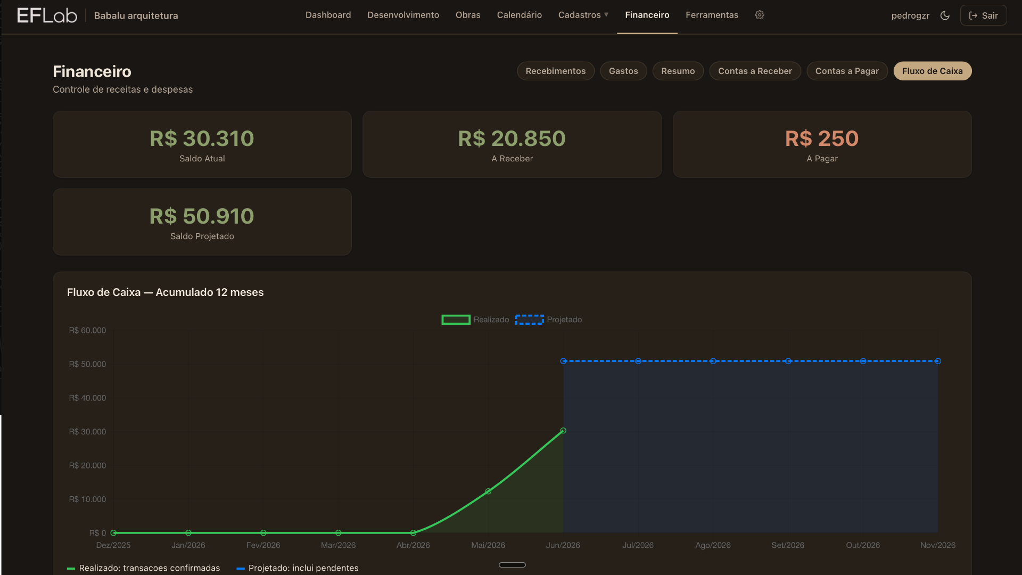Expand the Cadastros dropdown menu
Image resolution: width=1022 pixels, height=575 pixels.
pyautogui.click(x=583, y=15)
